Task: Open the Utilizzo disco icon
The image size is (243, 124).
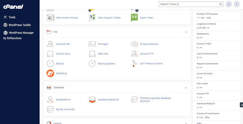Action: coord(50,54)
